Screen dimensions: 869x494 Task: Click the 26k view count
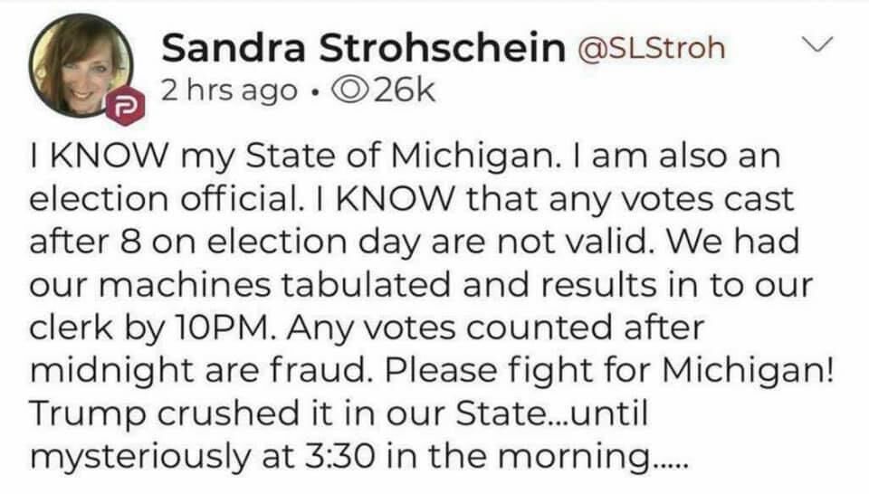tap(403, 90)
